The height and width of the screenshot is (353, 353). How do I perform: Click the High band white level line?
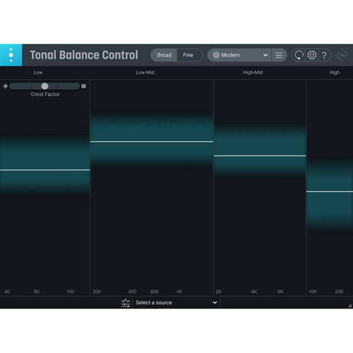tap(330, 192)
